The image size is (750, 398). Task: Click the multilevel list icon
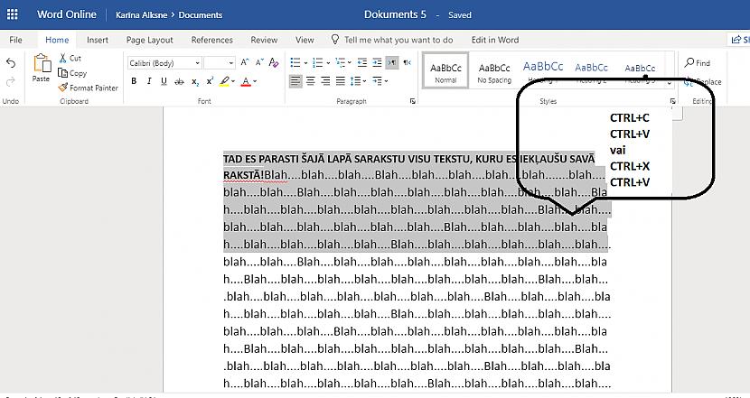pyautogui.click(x=341, y=62)
